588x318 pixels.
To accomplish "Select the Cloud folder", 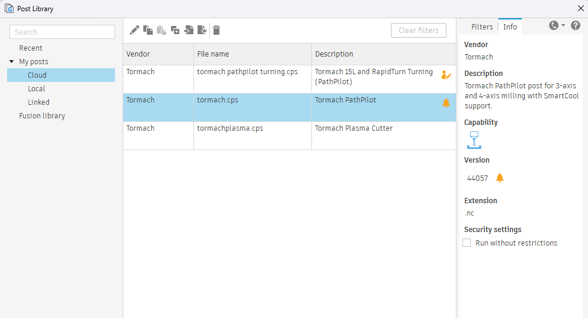I will pos(61,75).
